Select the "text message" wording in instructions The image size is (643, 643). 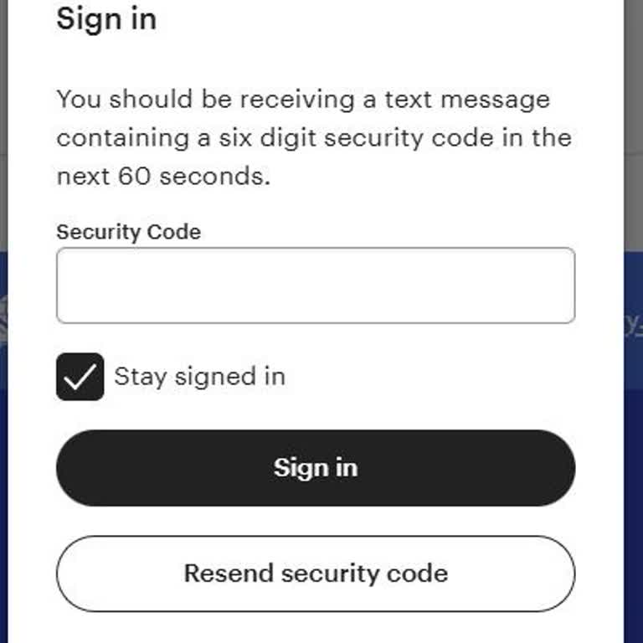(x=467, y=100)
